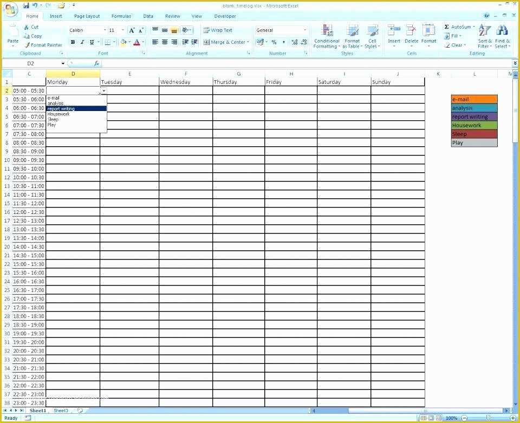Viewport: 520px width, 423px height.
Task: Apply the font color A
Action: (136, 42)
